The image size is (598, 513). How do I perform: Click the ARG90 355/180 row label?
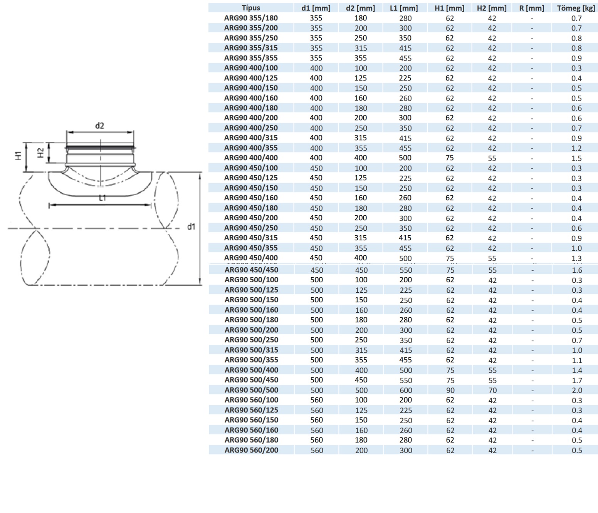251,18
